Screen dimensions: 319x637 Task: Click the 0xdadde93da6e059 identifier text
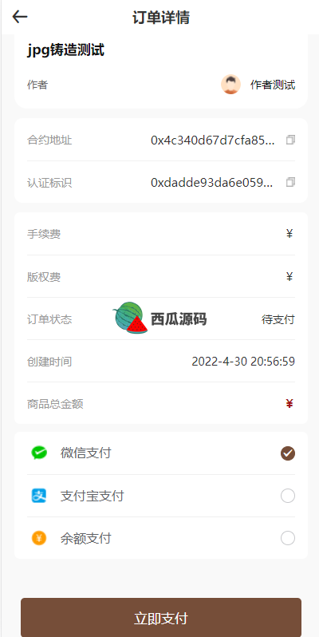212,183
